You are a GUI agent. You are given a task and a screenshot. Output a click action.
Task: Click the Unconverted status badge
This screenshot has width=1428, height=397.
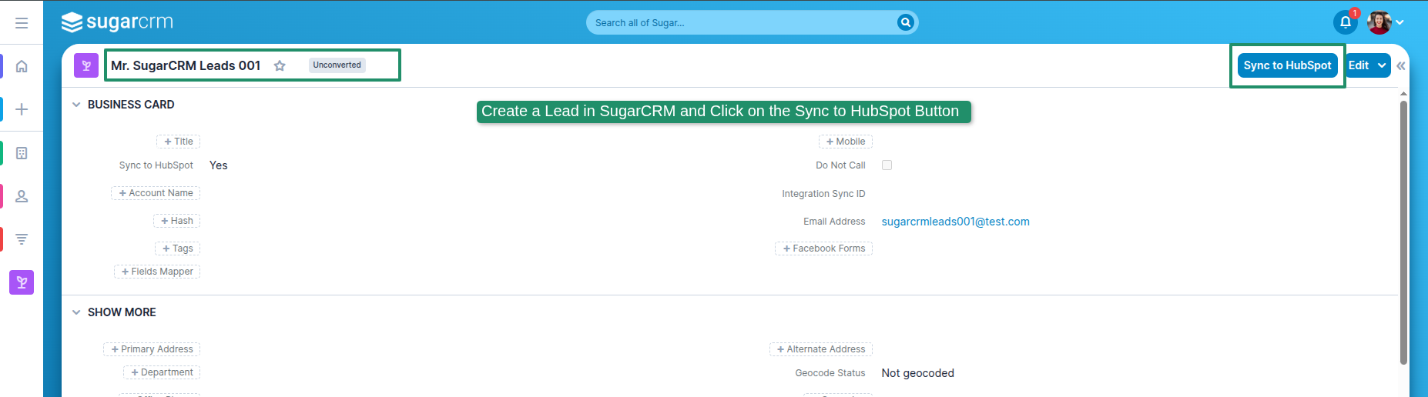coord(337,65)
